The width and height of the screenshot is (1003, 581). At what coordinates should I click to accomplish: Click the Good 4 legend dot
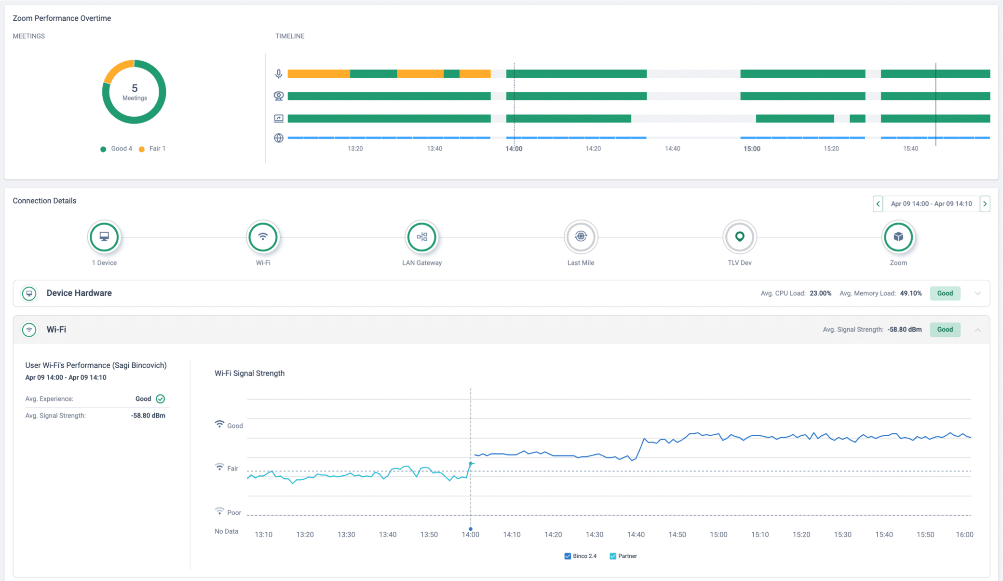[103, 149]
